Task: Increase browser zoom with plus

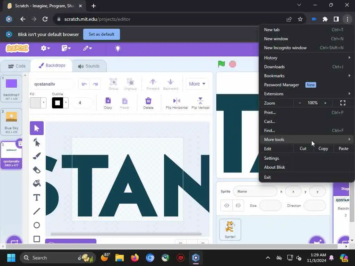Action: pos(325,103)
